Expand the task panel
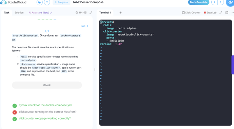This screenshot has width=234, height=129. click(91, 12)
